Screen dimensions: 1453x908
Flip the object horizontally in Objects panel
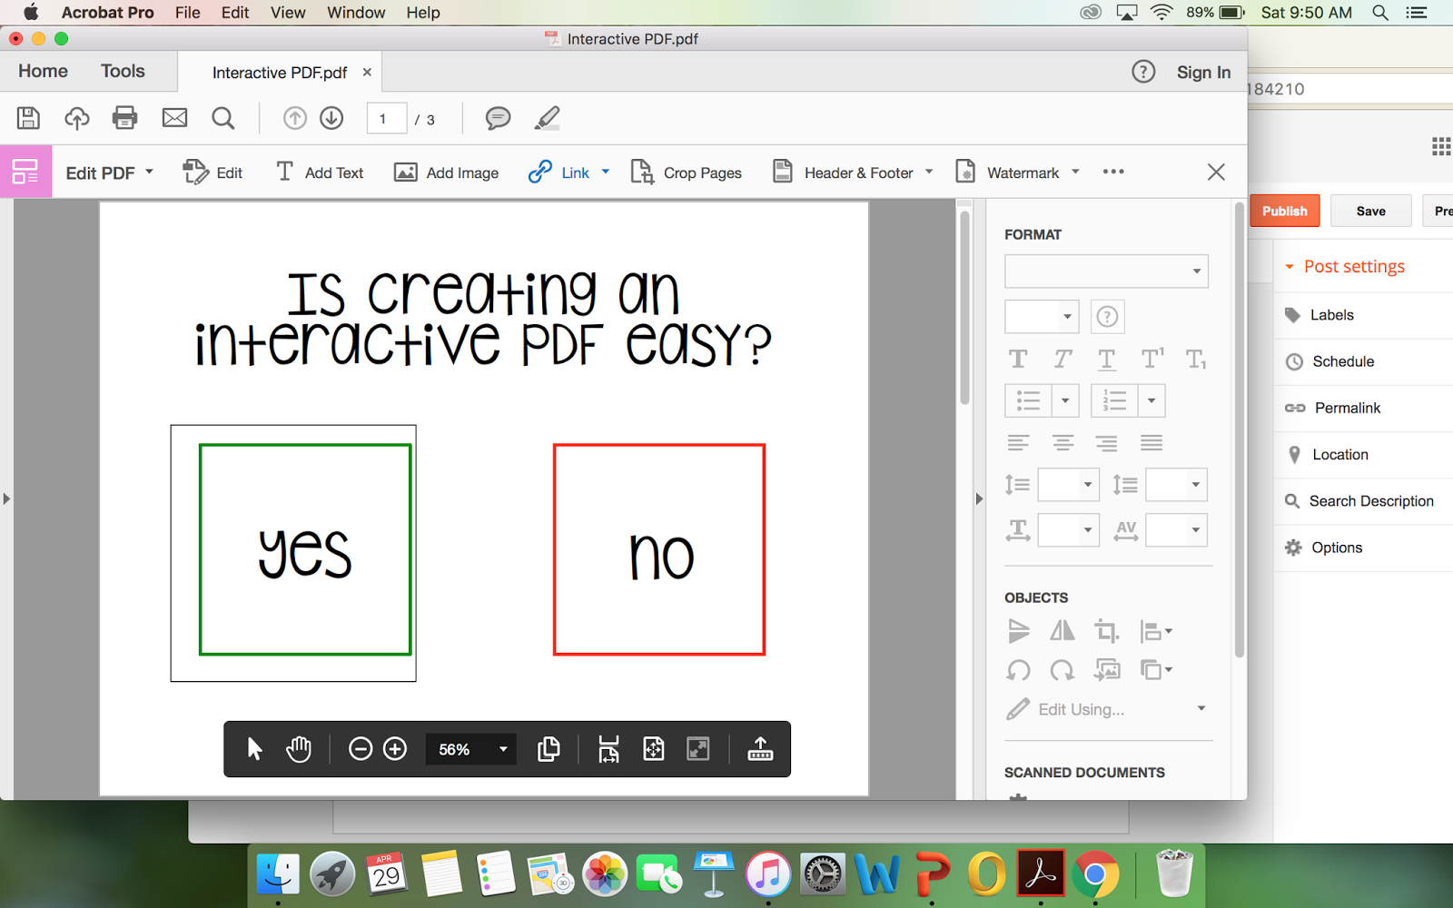1061,631
